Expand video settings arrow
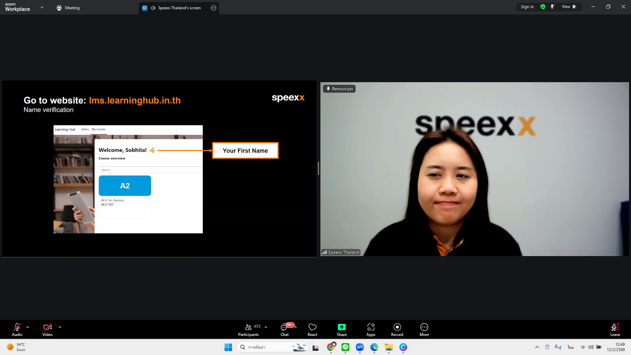Screen dimensions: 631x355 pyautogui.click(x=60, y=327)
